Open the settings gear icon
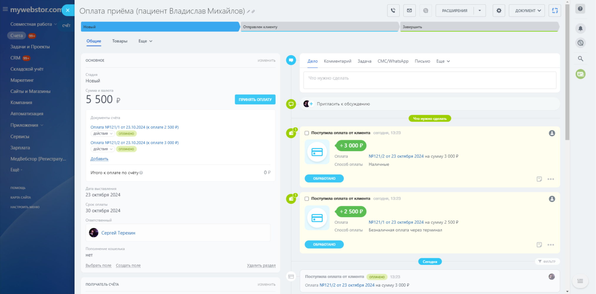Viewport: 596px width, 294px height. tap(499, 11)
